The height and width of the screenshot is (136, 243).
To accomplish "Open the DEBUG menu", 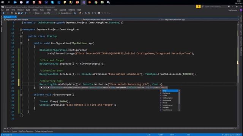I will click(x=35, y=10).
